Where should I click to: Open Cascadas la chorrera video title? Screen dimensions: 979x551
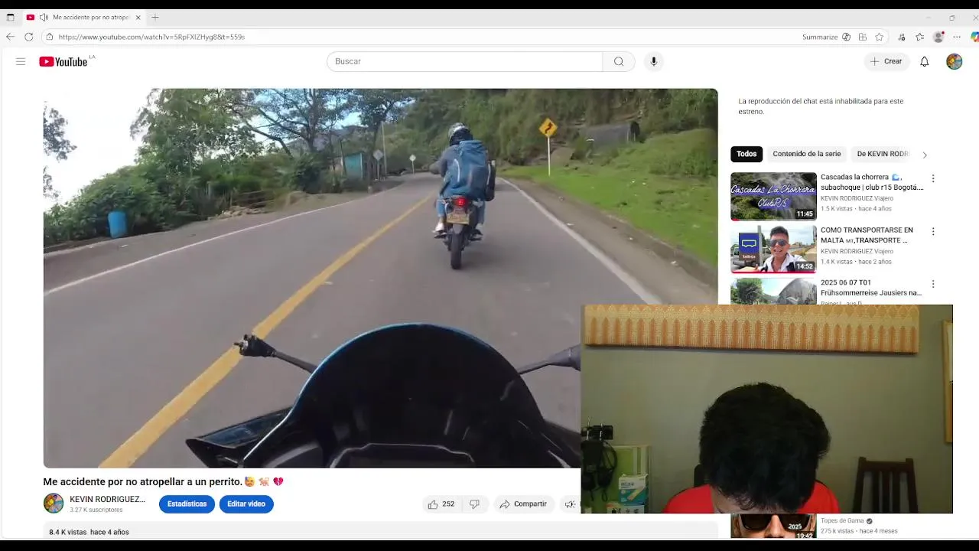[872, 182]
